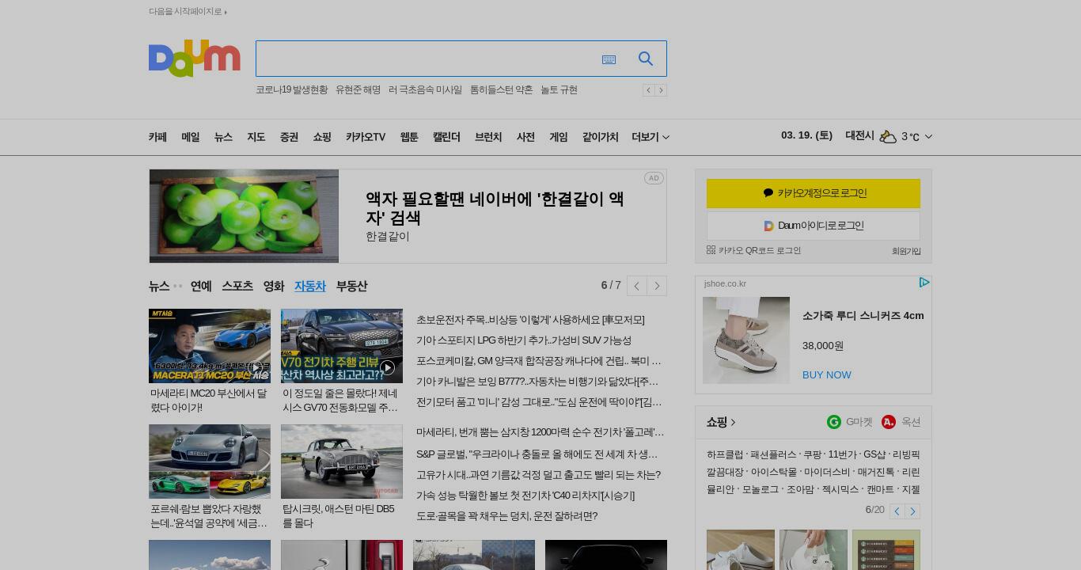Image resolution: width=1081 pixels, height=570 pixels.
Task: Click the BUY NOW link on sneaker ad
Action: (827, 374)
